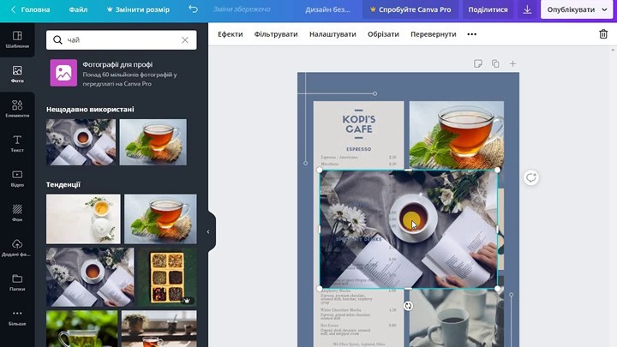The image size is (617, 347).
Task: Collapse the side panel with arrow handle
Action: [209, 231]
